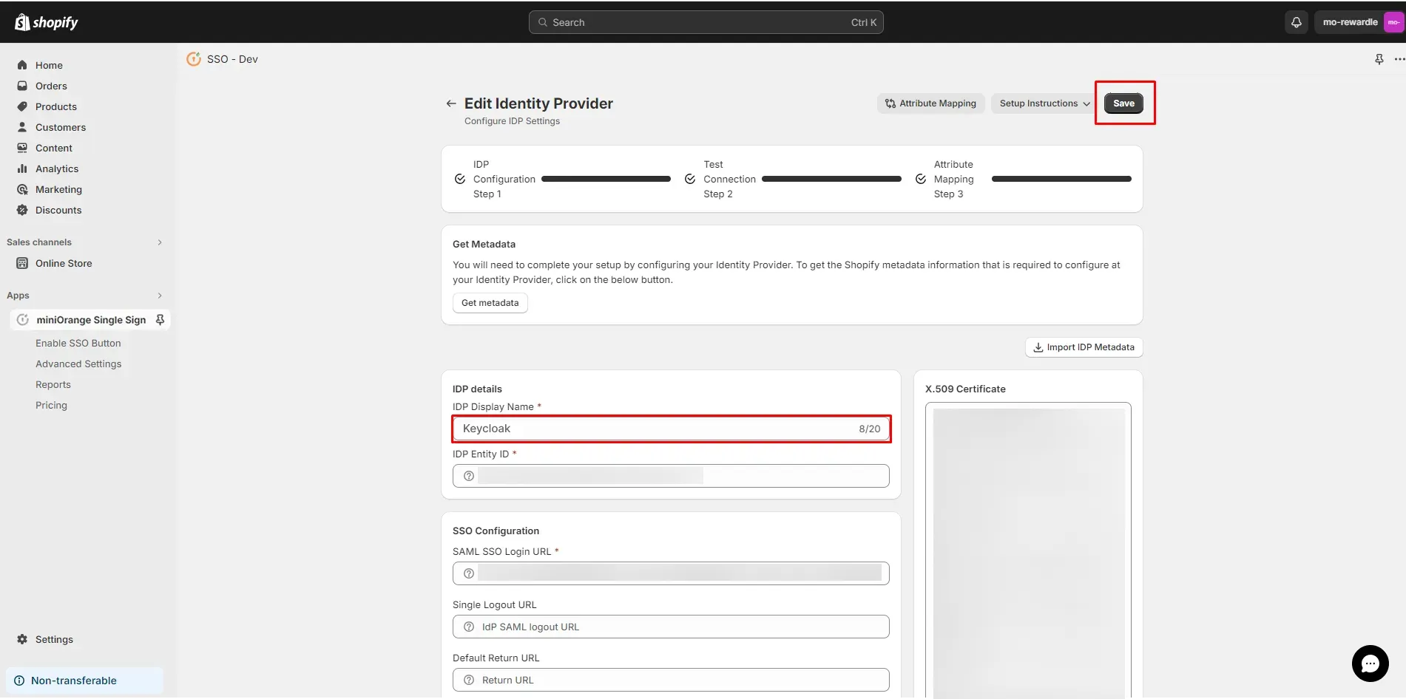Screen dimensions: 1406x699
Task: Click Attribute Mapping button
Action: pos(930,103)
